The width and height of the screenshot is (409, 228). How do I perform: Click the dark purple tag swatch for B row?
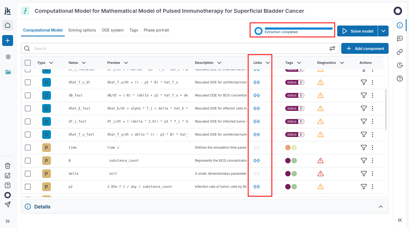click(288, 161)
